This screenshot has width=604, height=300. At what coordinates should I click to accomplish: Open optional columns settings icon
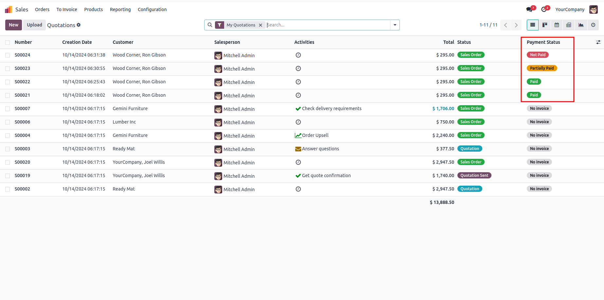pyautogui.click(x=598, y=42)
